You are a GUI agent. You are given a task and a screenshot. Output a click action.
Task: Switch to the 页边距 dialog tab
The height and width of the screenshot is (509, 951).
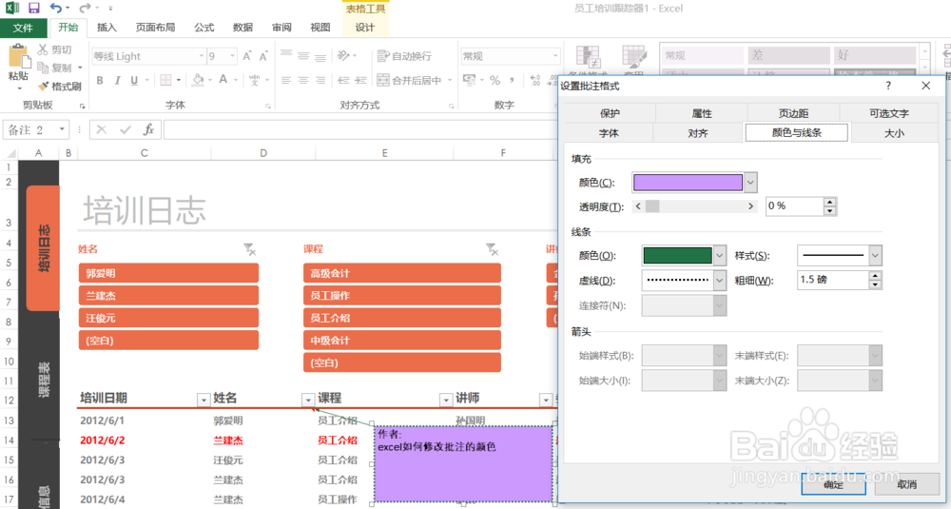(x=793, y=113)
